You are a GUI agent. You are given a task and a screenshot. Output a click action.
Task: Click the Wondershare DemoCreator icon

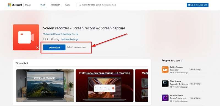pyautogui.click(x=165, y=98)
